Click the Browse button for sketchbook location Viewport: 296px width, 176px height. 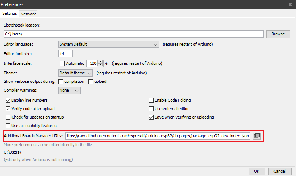click(x=278, y=34)
